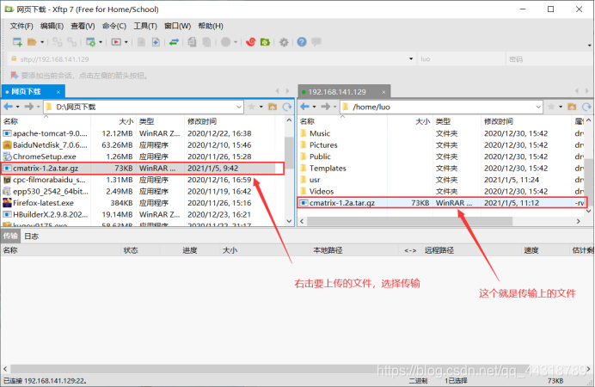
Task: Switch to the 传输 tab
Action: coord(10,236)
